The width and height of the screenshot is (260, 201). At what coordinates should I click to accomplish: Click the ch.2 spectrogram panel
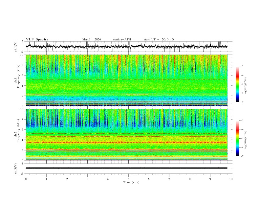click(126, 135)
